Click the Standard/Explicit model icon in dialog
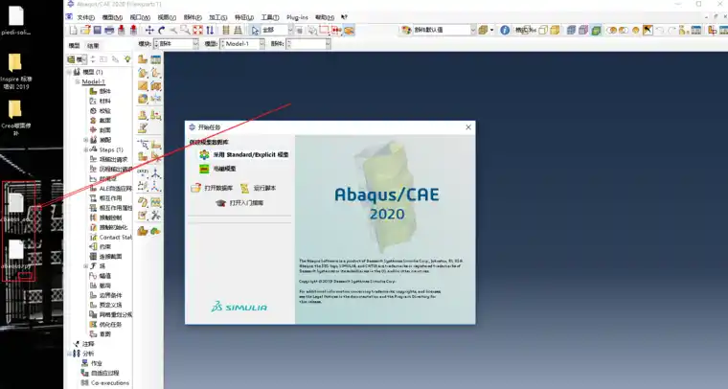This screenshot has width=728, height=389. point(204,154)
